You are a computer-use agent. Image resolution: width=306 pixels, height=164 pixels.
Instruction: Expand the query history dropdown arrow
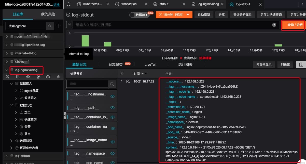point(69,25)
